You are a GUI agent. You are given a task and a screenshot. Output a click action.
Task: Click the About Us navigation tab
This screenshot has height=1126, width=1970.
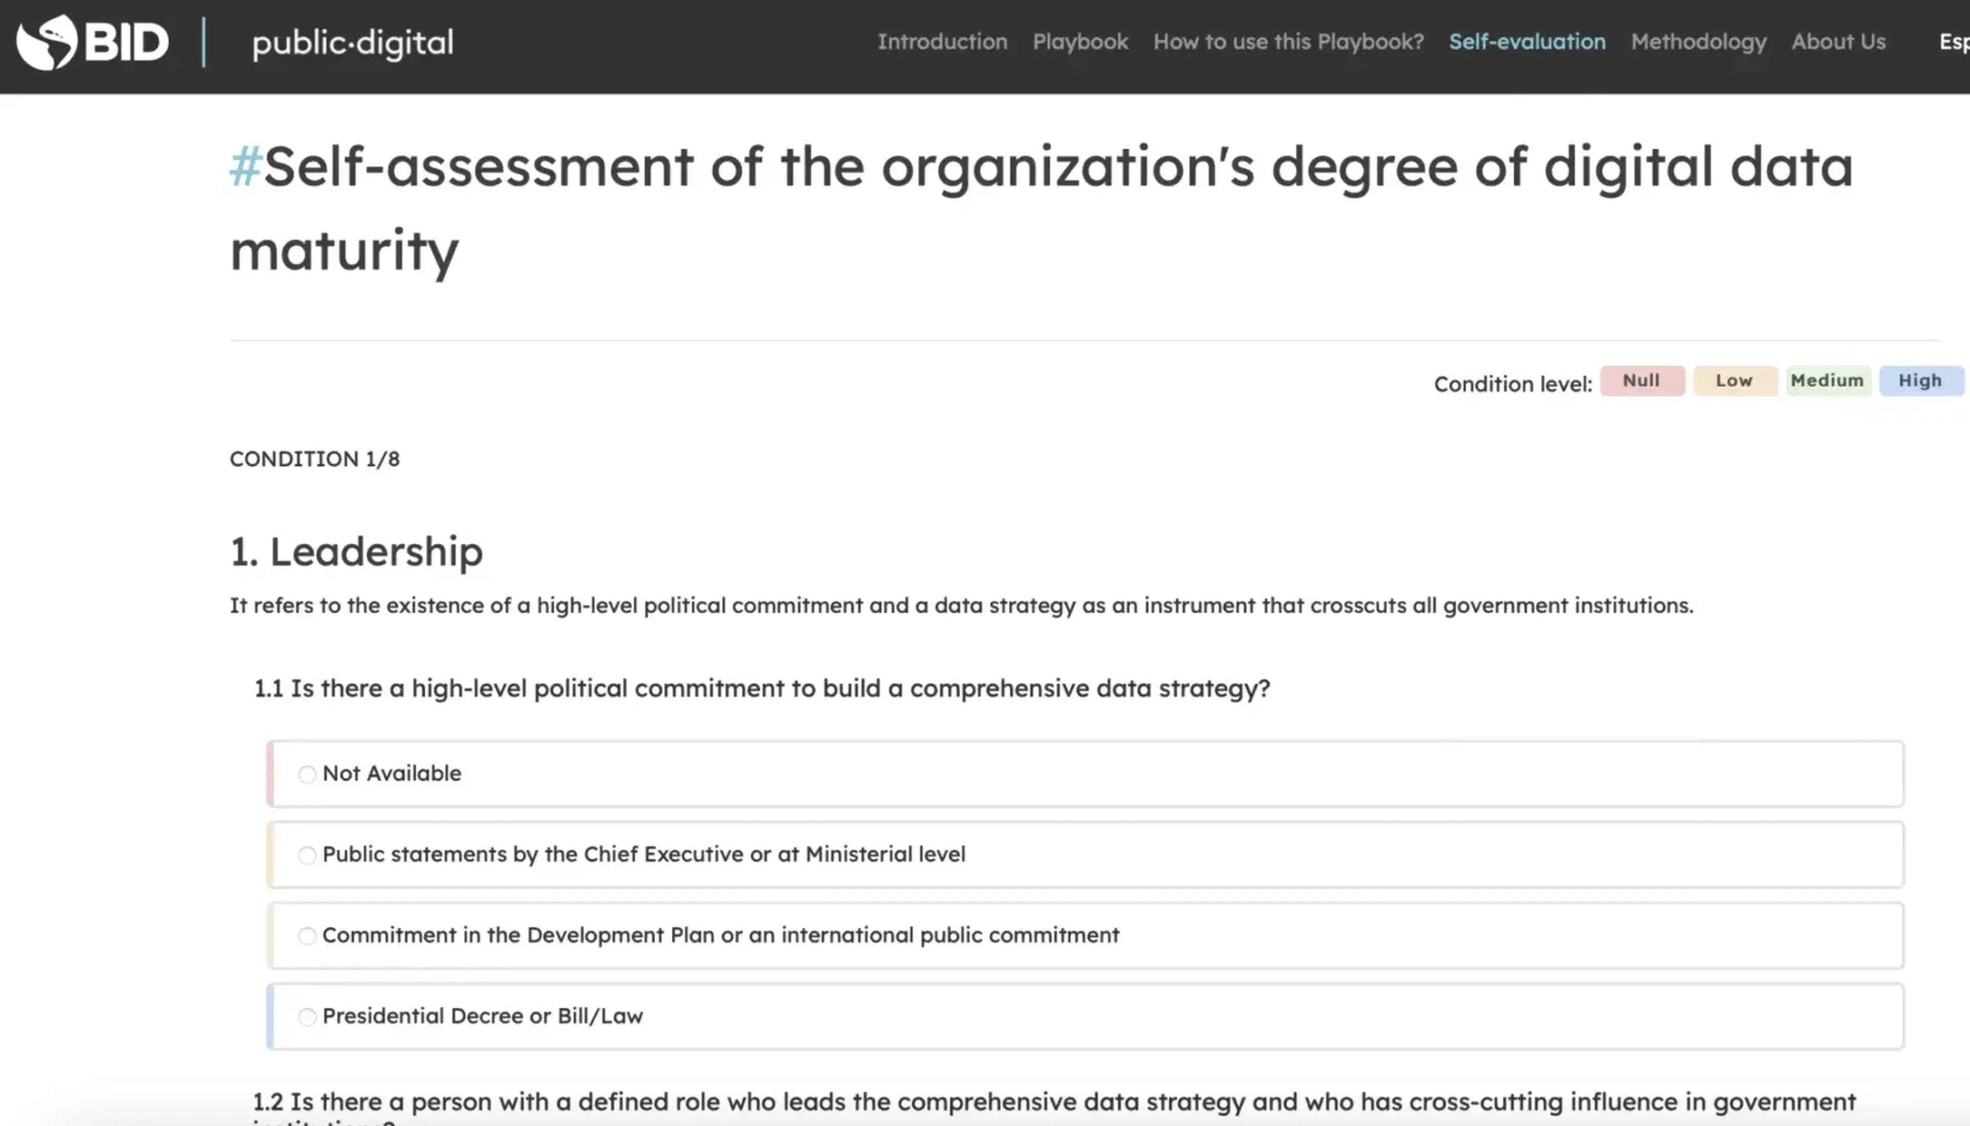tap(1838, 41)
